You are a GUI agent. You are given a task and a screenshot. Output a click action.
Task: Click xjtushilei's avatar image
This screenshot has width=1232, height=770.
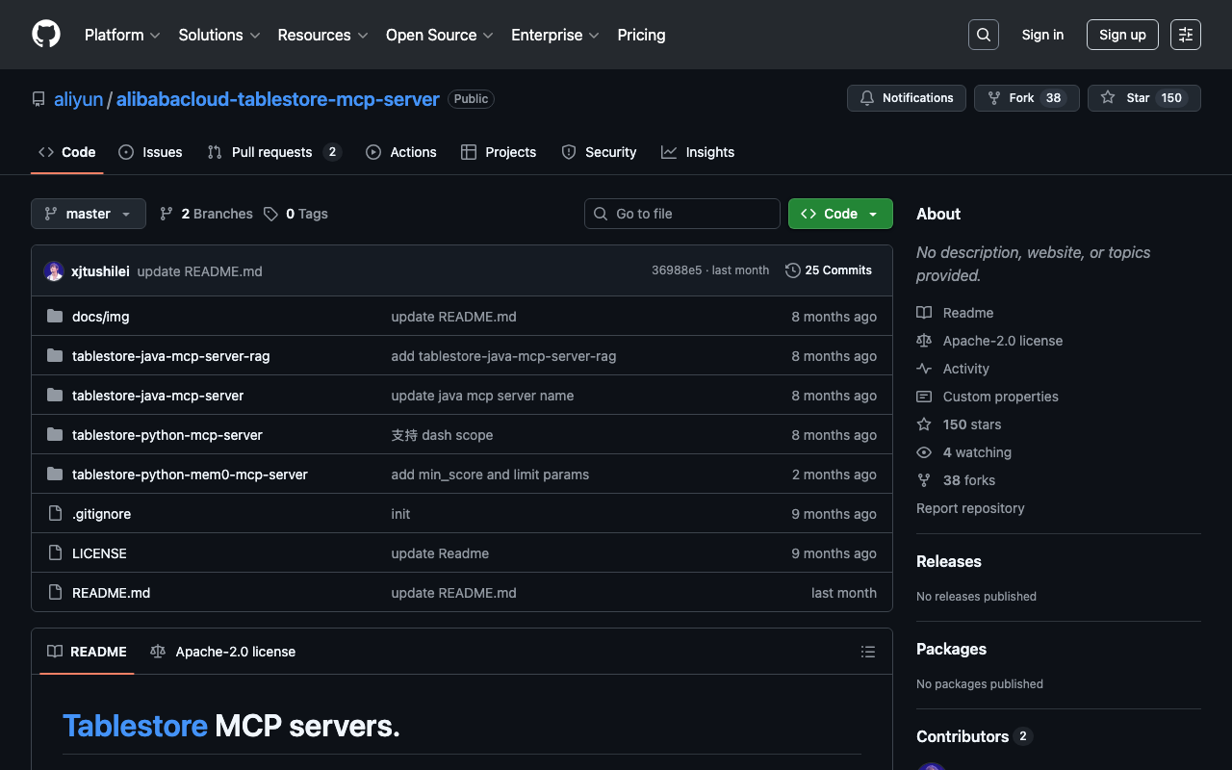54,271
